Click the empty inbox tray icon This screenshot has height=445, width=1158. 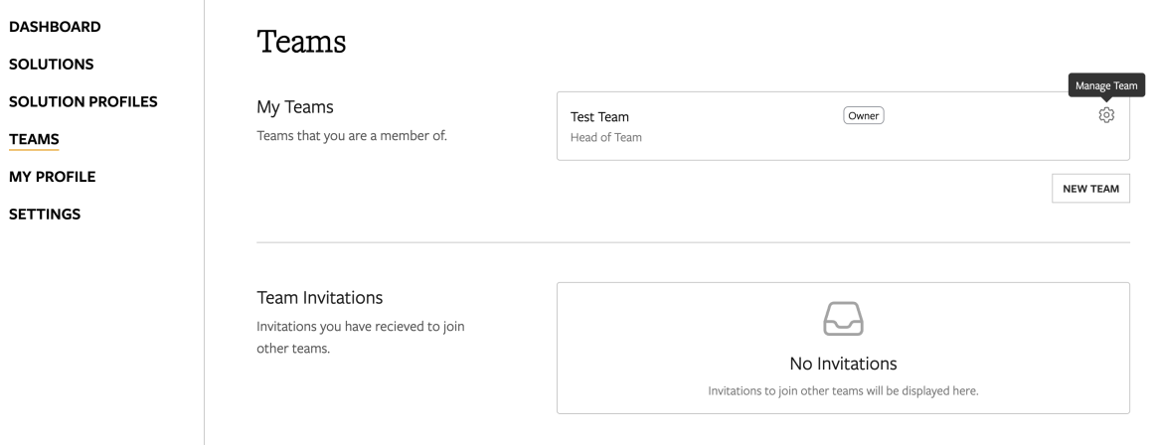click(x=843, y=318)
